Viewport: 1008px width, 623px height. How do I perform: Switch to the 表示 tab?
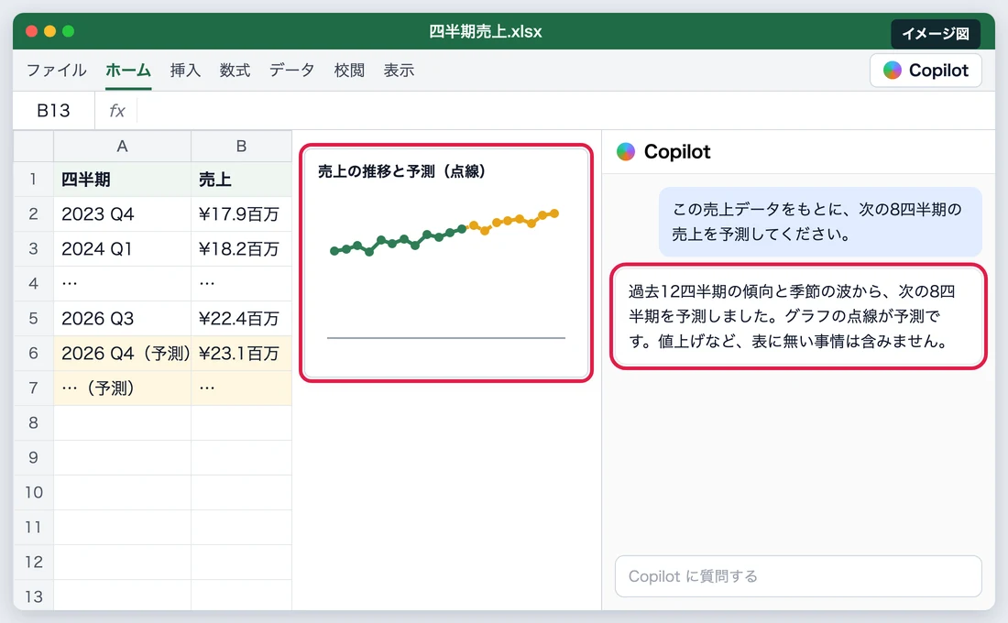(x=399, y=70)
